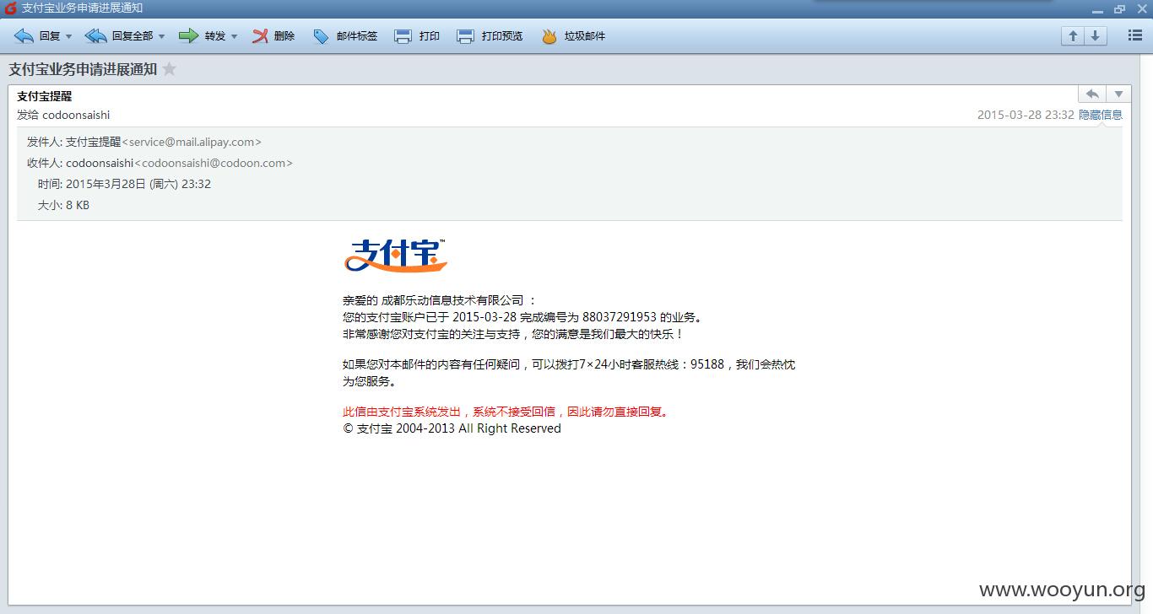Click the Reply (回复) toolbar button
The height and width of the screenshot is (614, 1153).
click(37, 36)
